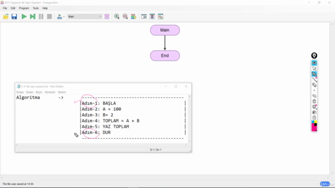Open the run speed icon in the toolbar
Screen dimensions: 335x188
click(59, 17)
